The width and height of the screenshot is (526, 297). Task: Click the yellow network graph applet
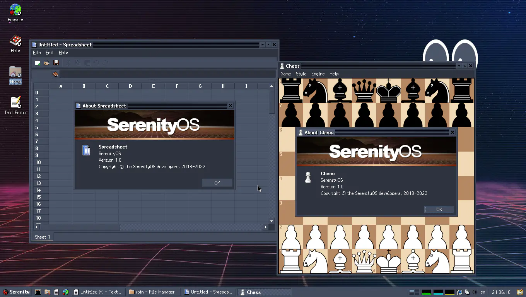[450, 292]
